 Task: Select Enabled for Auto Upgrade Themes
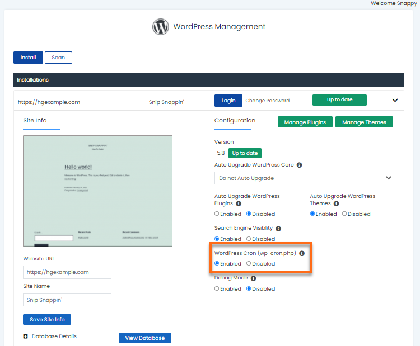pos(312,214)
